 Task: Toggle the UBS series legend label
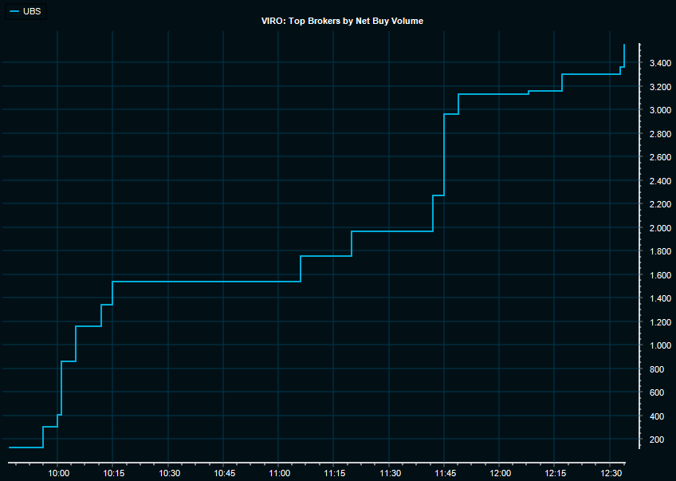pyautogui.click(x=33, y=13)
